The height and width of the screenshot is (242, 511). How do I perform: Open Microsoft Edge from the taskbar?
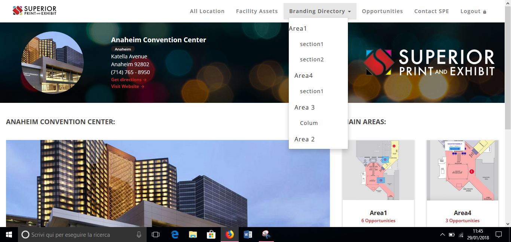click(x=175, y=235)
